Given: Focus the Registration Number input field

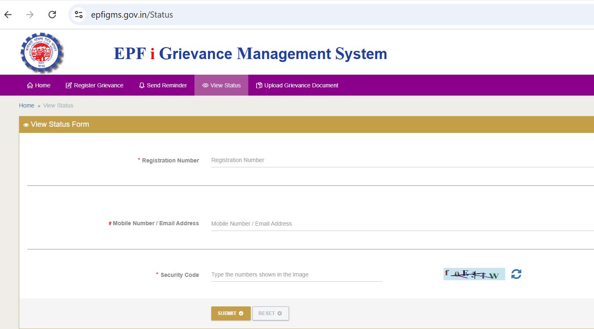Looking at the screenshot, I should click(x=402, y=160).
